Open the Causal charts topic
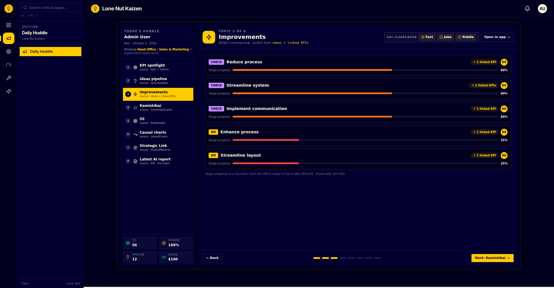This screenshot has height=288, width=554. pos(158,134)
